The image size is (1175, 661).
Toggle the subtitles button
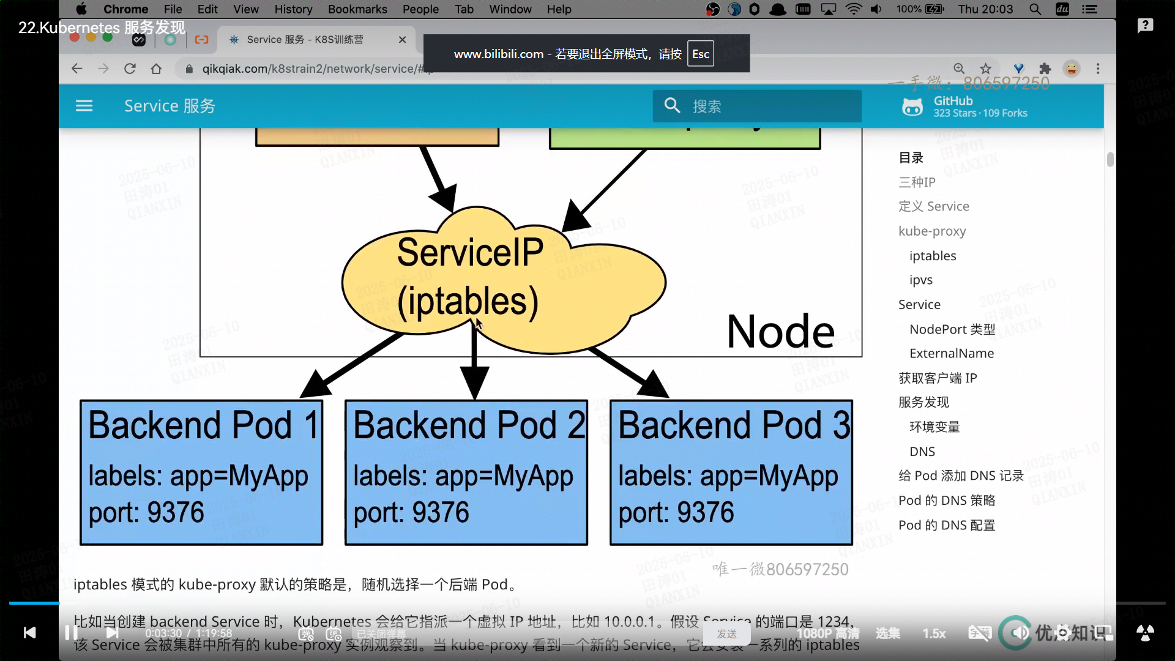click(979, 633)
